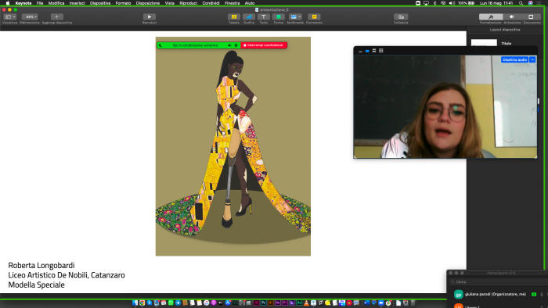The height and width of the screenshot is (308, 548).
Task: Click Liceo Artistico De Nobili, Catanzaro text
Action: tap(67, 275)
